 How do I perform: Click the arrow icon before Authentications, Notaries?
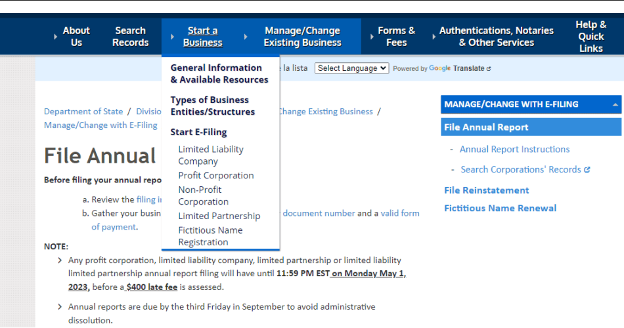433,37
